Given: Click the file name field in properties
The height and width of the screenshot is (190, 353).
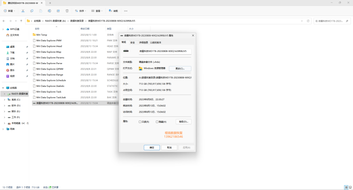Looking at the screenshot, I should 165,51.
